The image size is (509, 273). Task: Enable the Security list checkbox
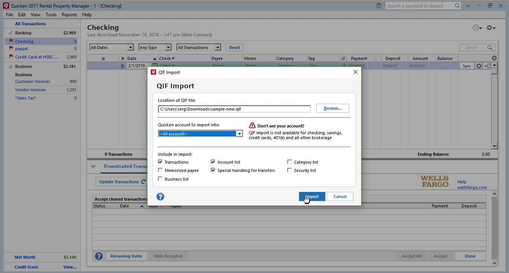290,170
